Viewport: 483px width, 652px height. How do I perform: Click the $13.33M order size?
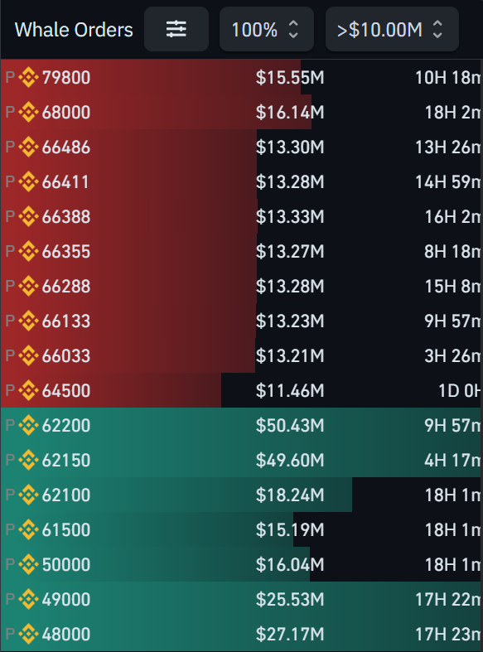pos(290,217)
